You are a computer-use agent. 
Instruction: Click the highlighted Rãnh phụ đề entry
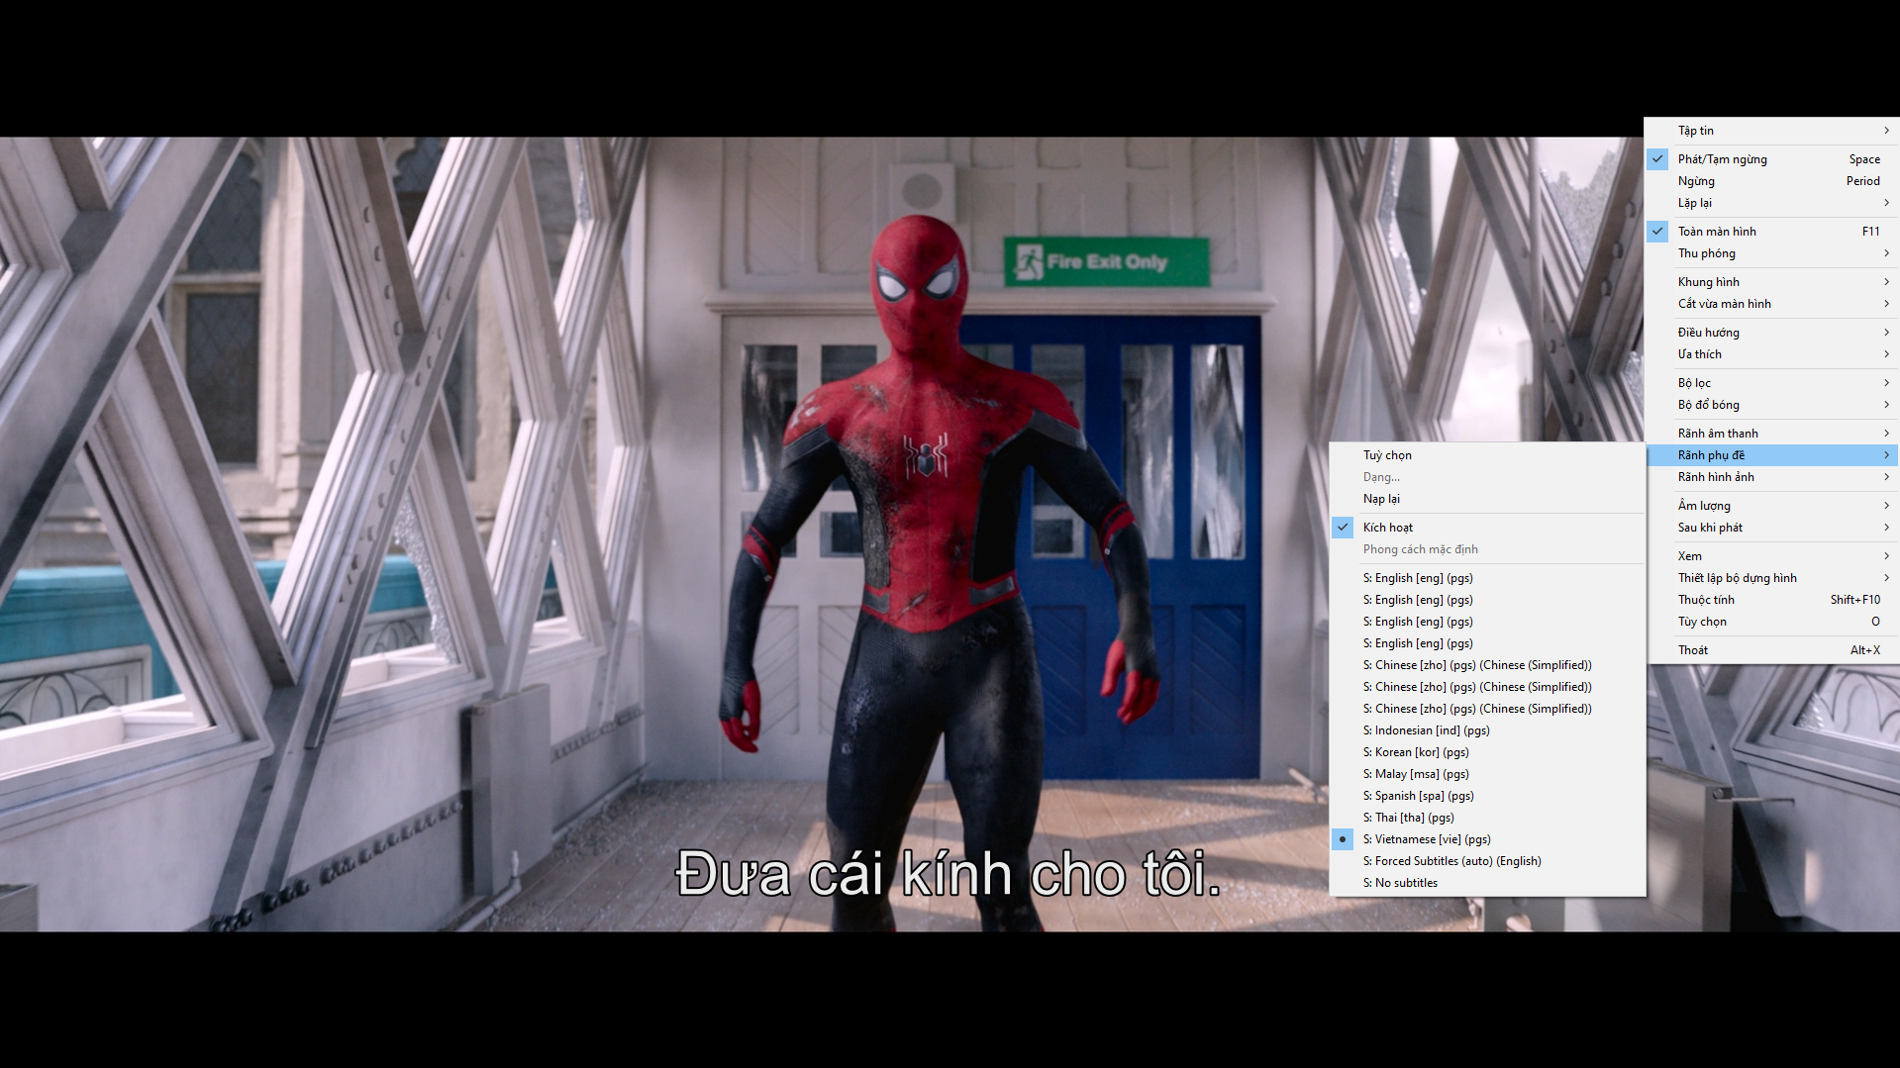point(1772,455)
